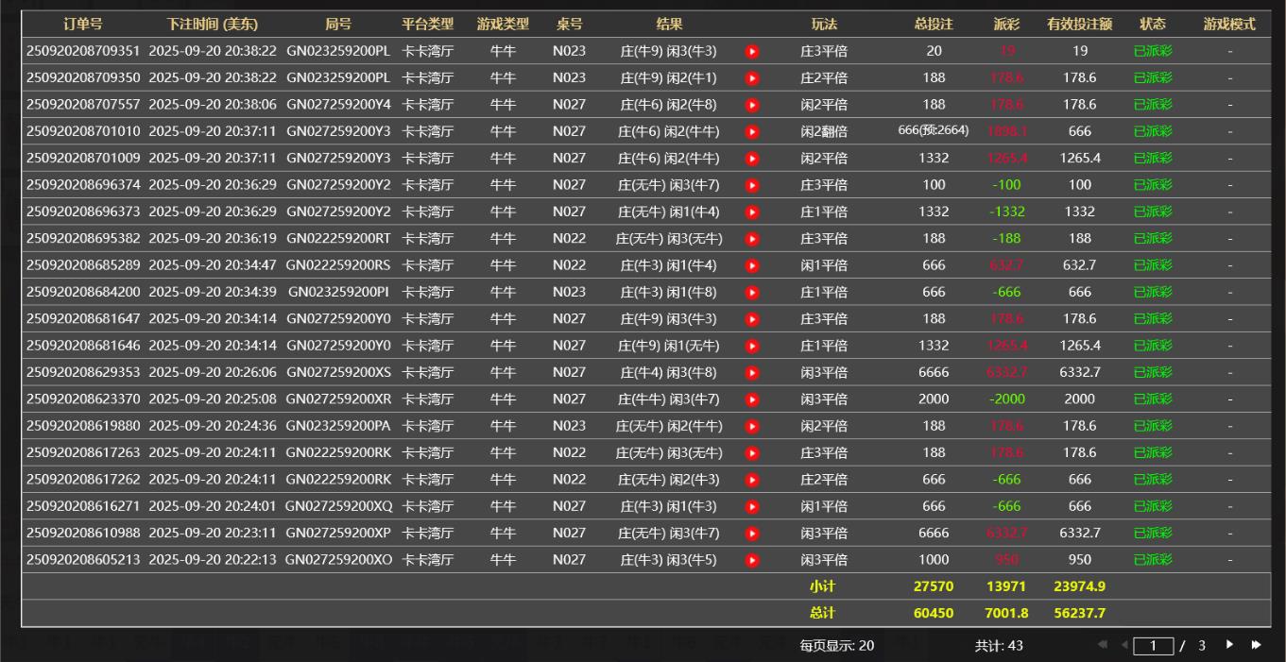Image resolution: width=1286 pixels, height=662 pixels.
Task: Open replay icon for order 250920208707557
Action: (x=752, y=105)
